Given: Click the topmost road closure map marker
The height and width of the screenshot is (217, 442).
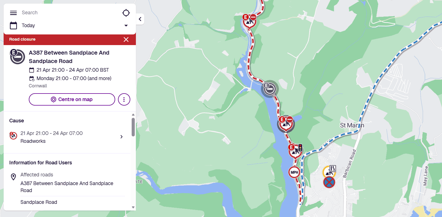Looking at the screenshot, I should click(x=249, y=21).
